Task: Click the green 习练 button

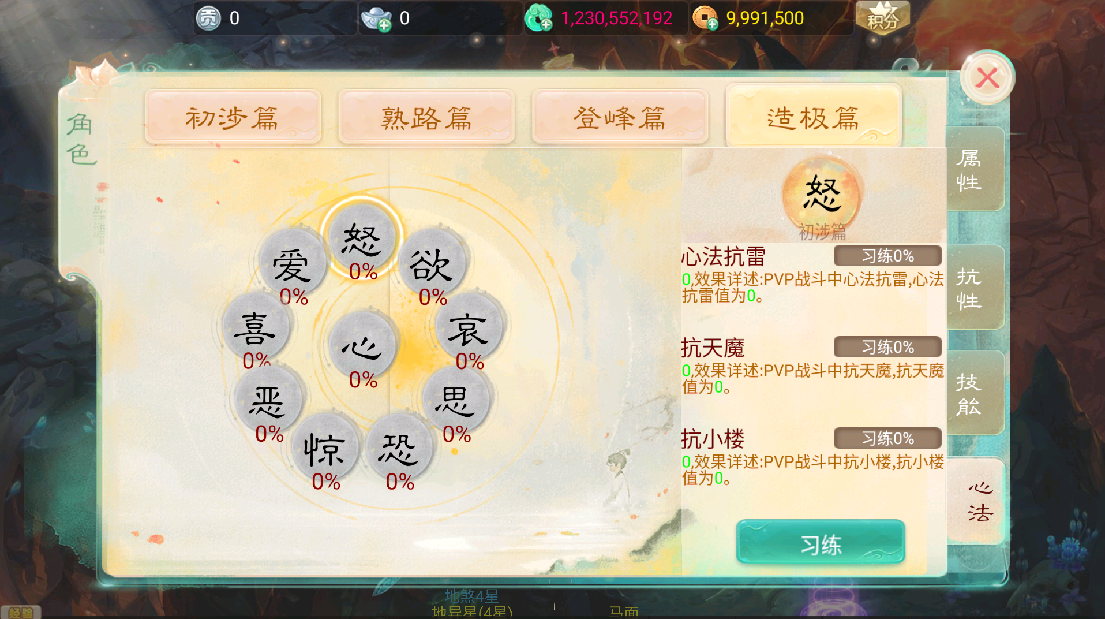Action: tap(821, 542)
